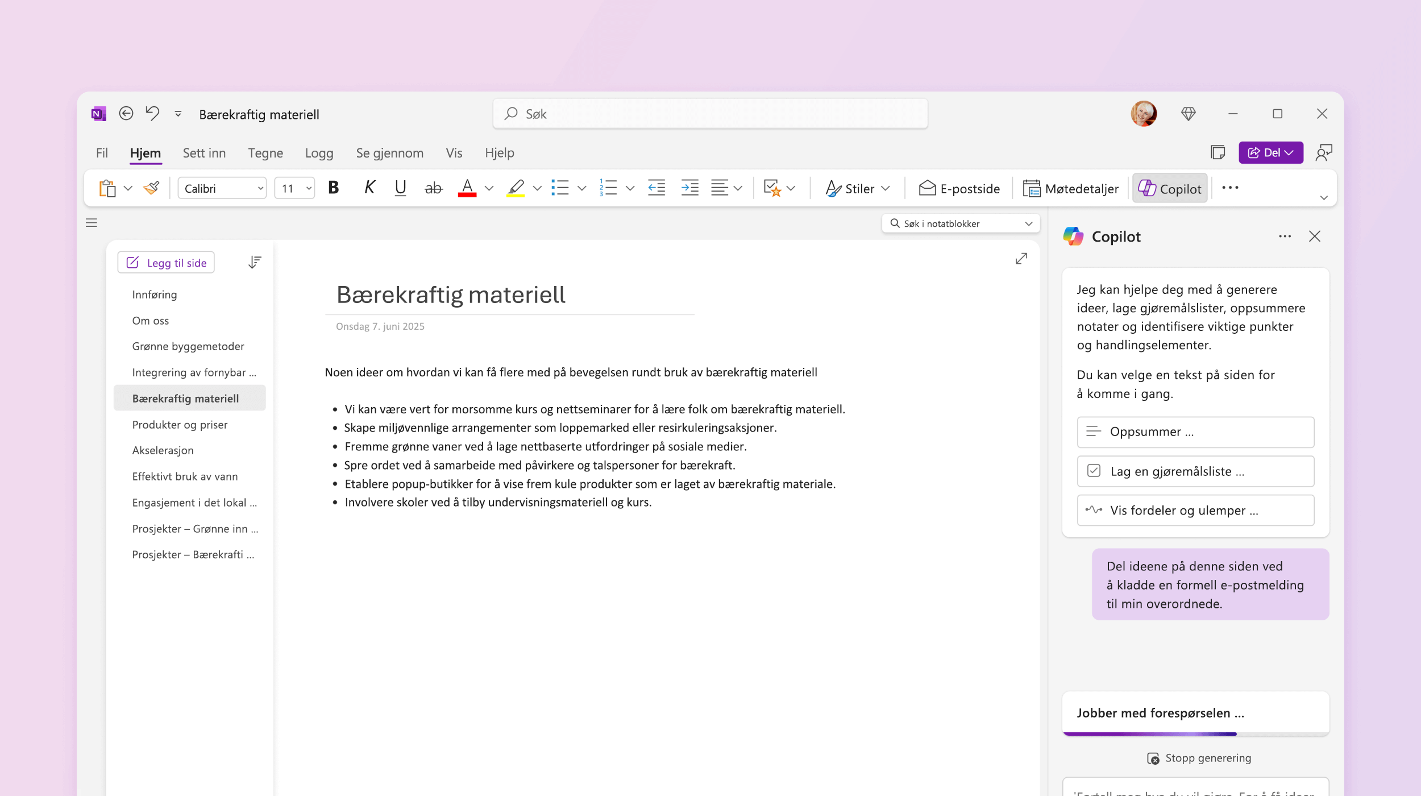
Task: Click the Oppsummer suggestion
Action: 1195,432
